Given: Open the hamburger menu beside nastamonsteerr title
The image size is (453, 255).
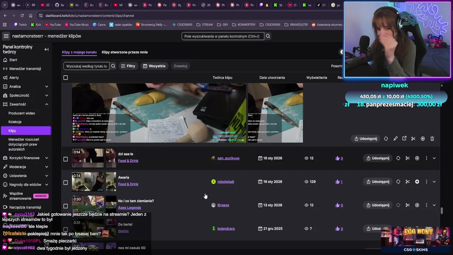Looking at the screenshot, I should click(6, 36).
